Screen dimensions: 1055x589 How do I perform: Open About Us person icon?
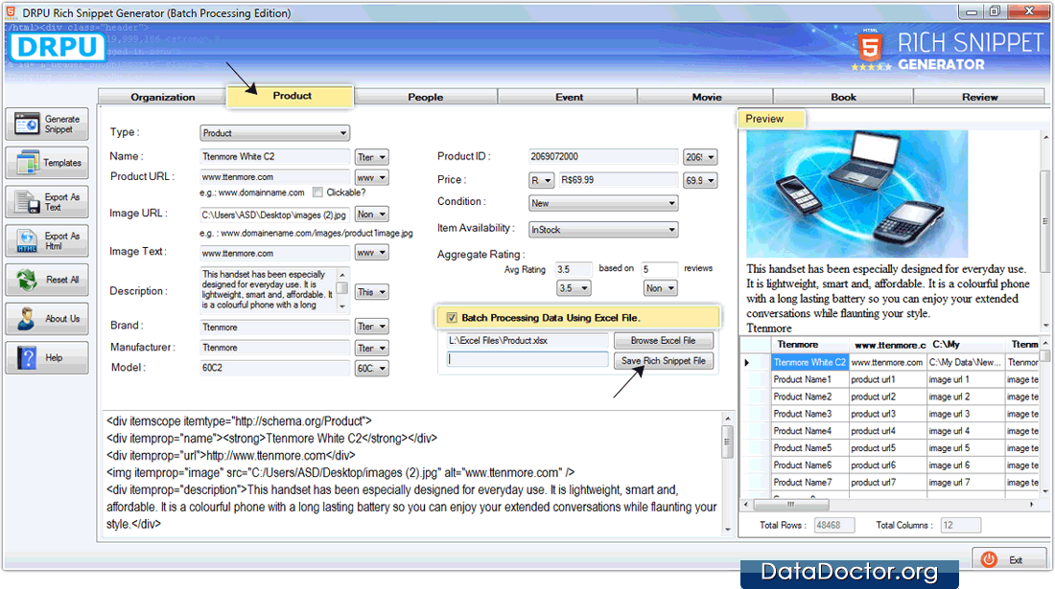point(28,318)
